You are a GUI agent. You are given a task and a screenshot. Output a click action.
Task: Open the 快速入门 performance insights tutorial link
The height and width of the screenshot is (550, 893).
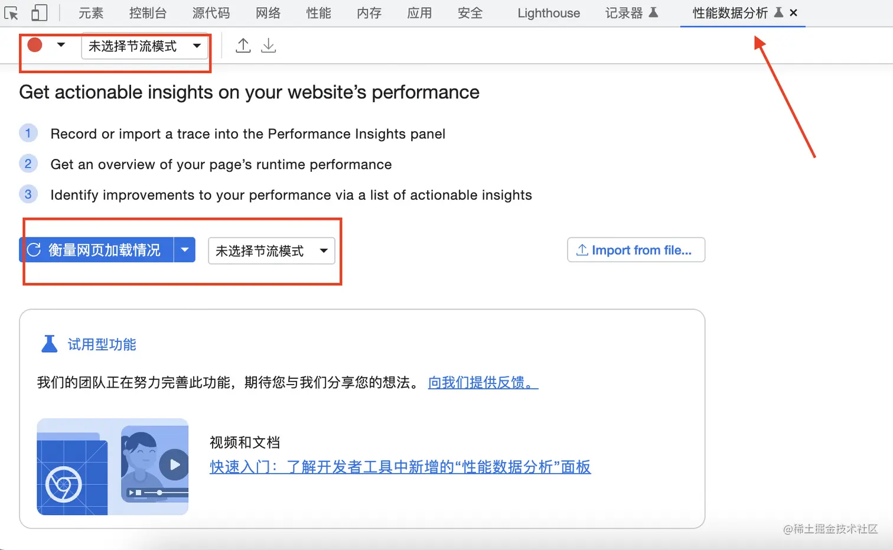(399, 467)
